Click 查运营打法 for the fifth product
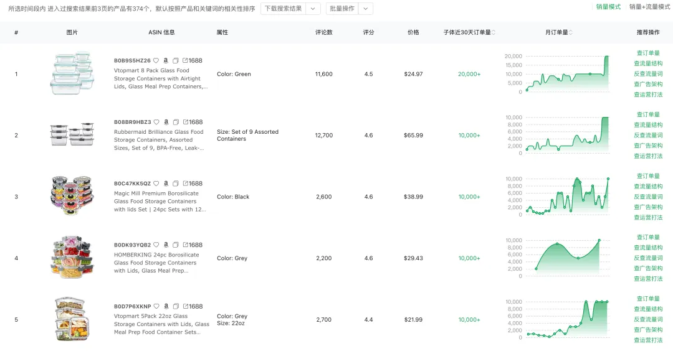Screen dimensions: 673x351 (x=648, y=340)
